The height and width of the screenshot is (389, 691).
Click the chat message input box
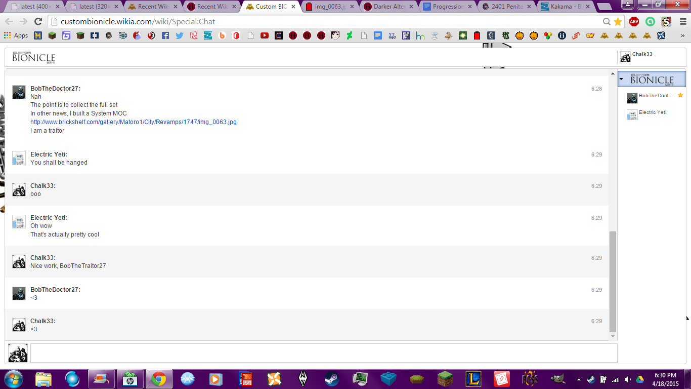(324, 353)
